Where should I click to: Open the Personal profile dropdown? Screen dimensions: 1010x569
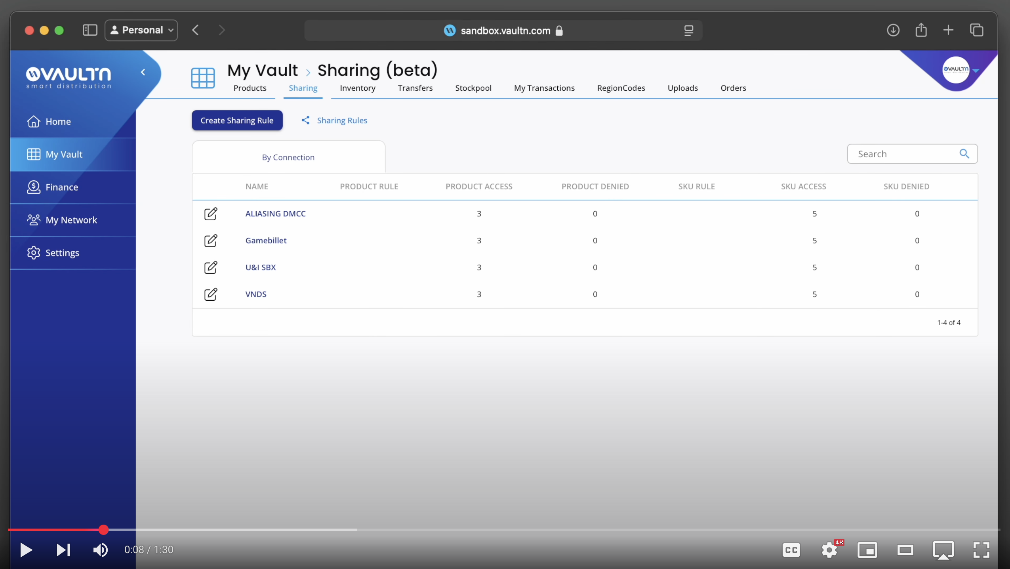click(141, 30)
